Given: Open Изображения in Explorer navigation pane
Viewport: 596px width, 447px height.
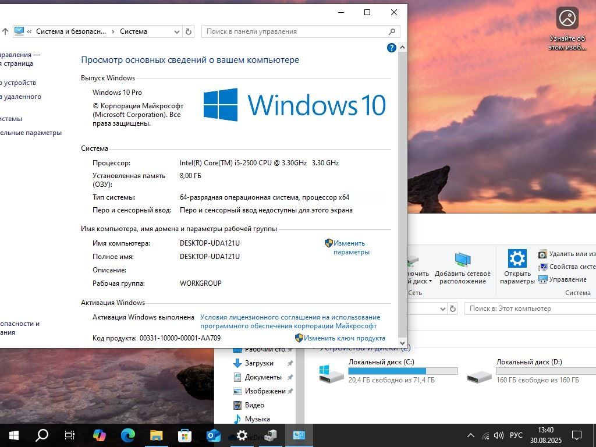Looking at the screenshot, I should (x=265, y=391).
